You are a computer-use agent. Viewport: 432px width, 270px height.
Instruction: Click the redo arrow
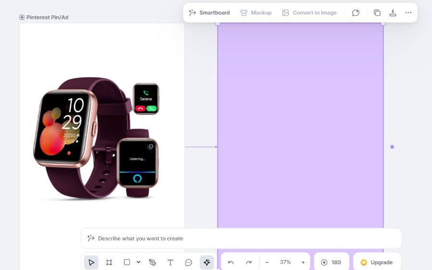249,262
